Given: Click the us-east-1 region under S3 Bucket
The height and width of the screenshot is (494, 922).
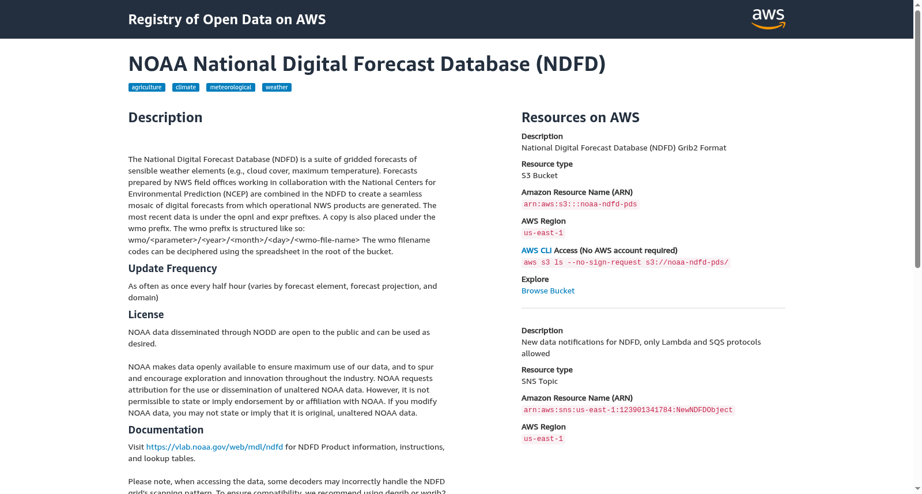Looking at the screenshot, I should coord(543,233).
